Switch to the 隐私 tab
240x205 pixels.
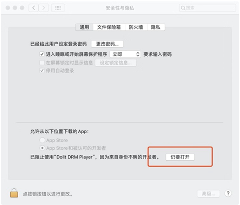[x=156, y=27]
